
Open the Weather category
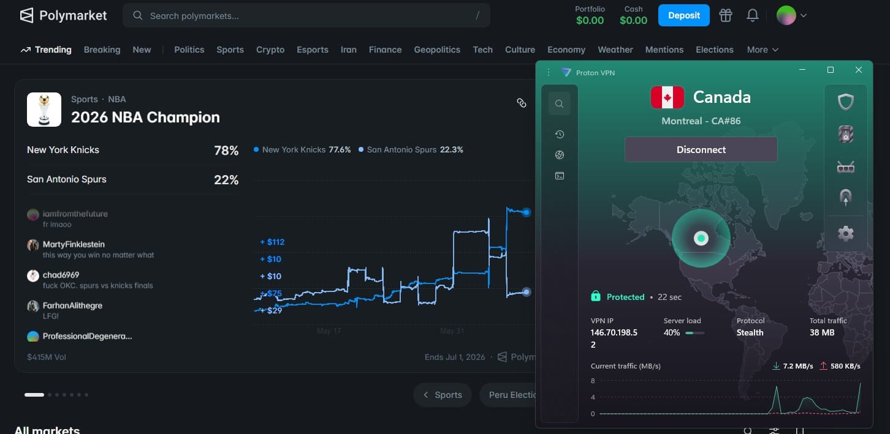(615, 50)
